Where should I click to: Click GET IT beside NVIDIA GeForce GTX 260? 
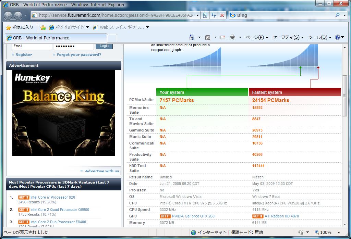(166, 216)
